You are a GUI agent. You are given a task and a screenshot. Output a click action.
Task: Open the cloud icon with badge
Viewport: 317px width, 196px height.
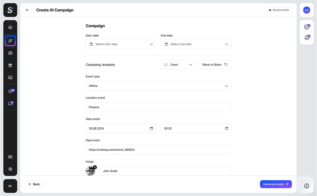click(10, 103)
